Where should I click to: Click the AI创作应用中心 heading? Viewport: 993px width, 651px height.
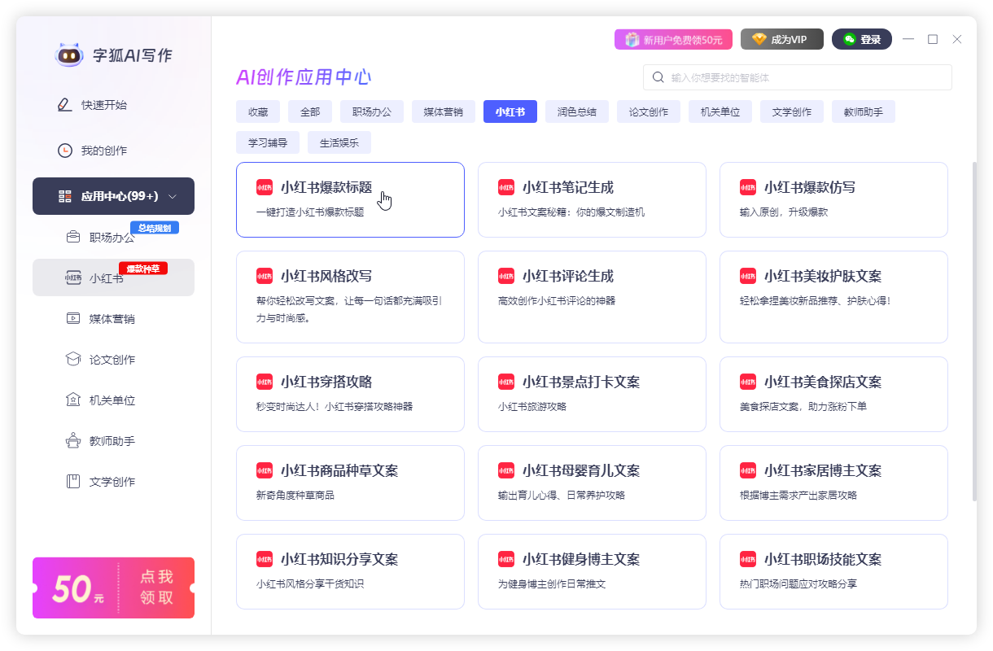coord(304,77)
